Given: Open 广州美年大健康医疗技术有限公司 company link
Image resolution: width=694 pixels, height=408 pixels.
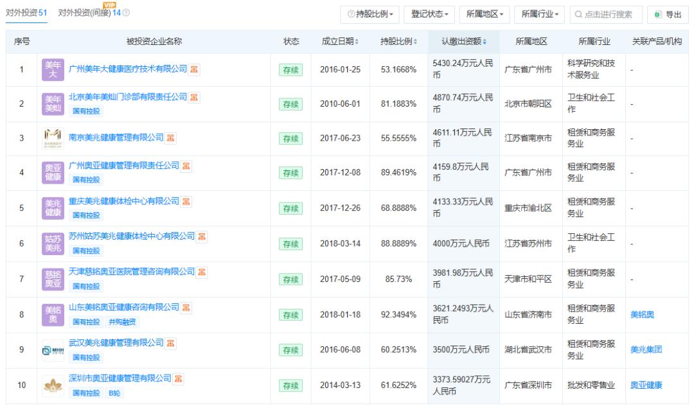Looking at the screenshot, I should [x=128, y=69].
